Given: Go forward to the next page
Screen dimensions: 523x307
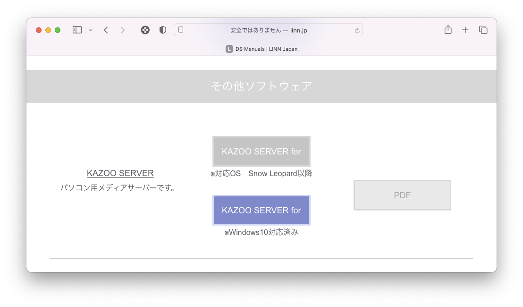Looking at the screenshot, I should 122,30.
